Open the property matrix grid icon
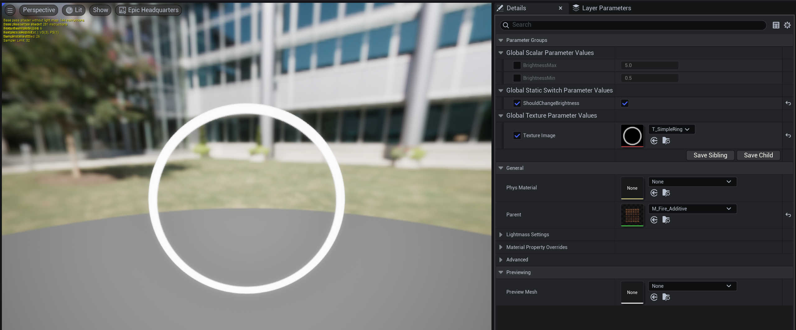Image resolution: width=796 pixels, height=330 pixels. pos(776,25)
